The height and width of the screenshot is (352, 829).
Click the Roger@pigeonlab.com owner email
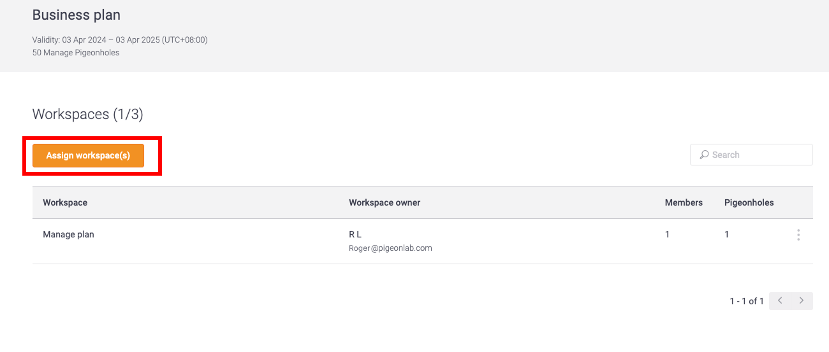click(x=390, y=248)
